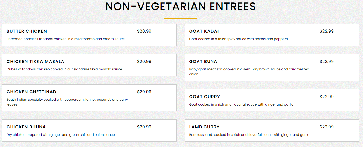The image size is (363, 147).
Task: Open the Goat Curry item title
Action: point(204,97)
